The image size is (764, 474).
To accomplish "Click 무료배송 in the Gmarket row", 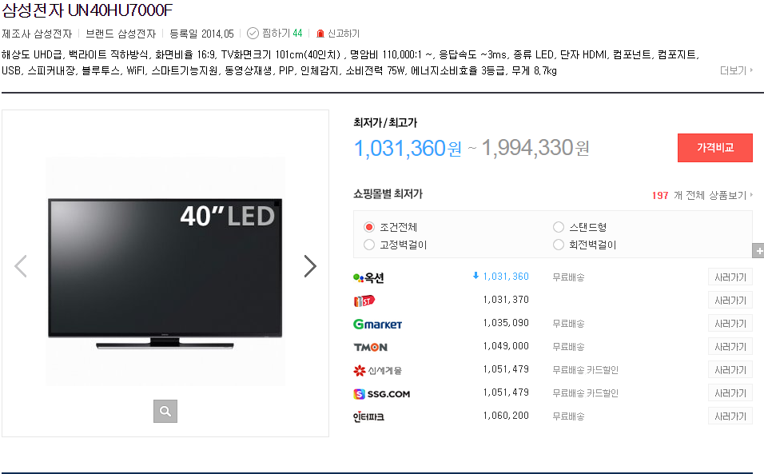I will pos(569,324).
